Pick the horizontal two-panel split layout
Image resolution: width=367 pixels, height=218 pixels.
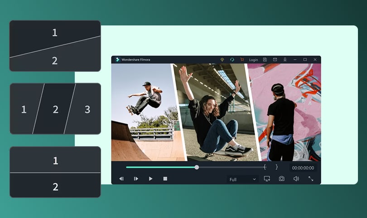click(55, 172)
